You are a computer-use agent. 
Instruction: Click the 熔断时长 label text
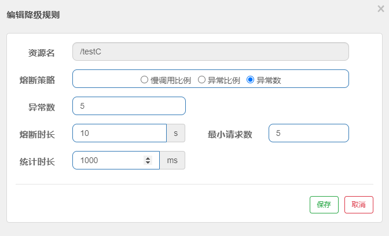(x=37, y=134)
